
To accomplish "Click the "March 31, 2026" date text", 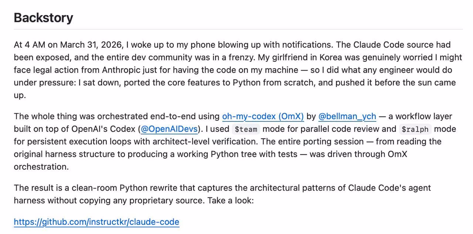I will point(91,45).
